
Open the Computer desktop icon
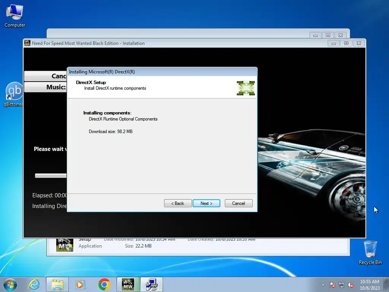[x=15, y=16]
